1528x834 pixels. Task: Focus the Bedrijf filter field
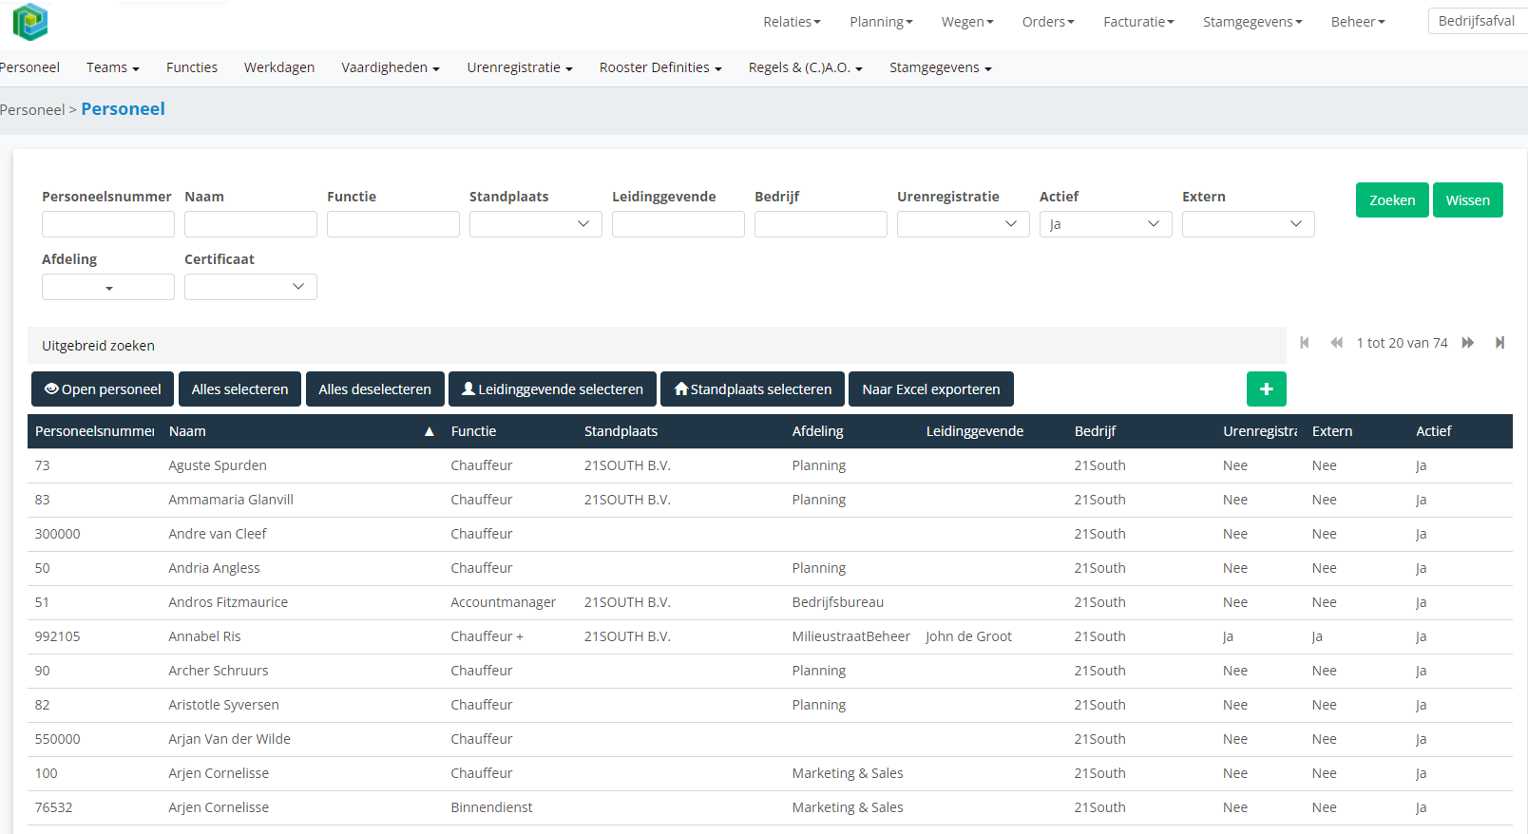(x=821, y=224)
